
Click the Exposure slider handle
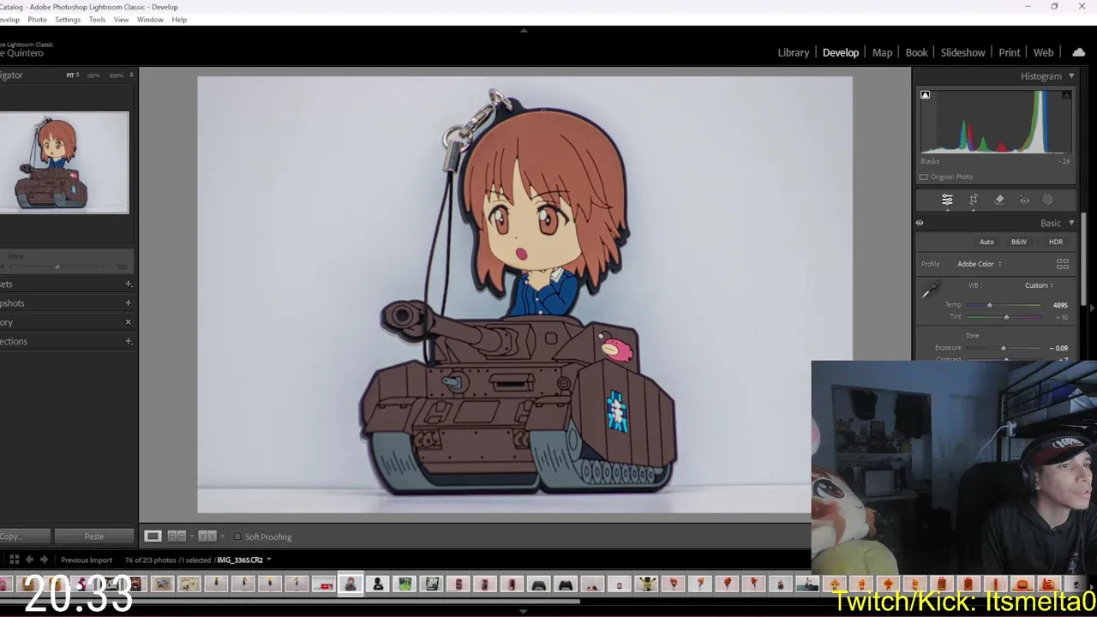point(1004,348)
